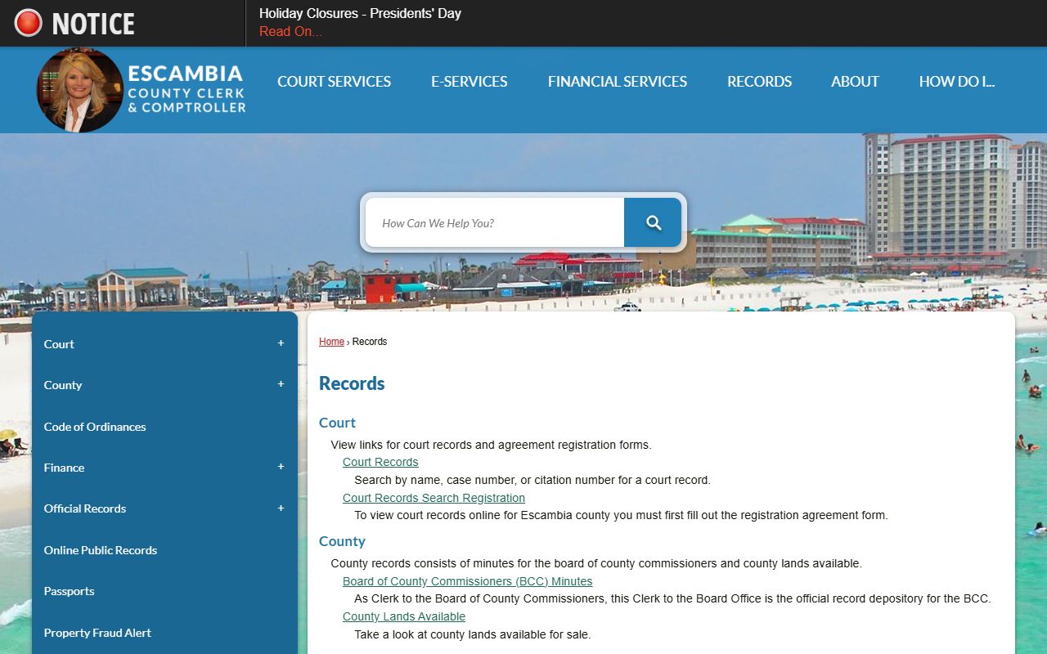Image resolution: width=1047 pixels, height=654 pixels.
Task: Select Official Records in the sidebar
Action: 85,508
